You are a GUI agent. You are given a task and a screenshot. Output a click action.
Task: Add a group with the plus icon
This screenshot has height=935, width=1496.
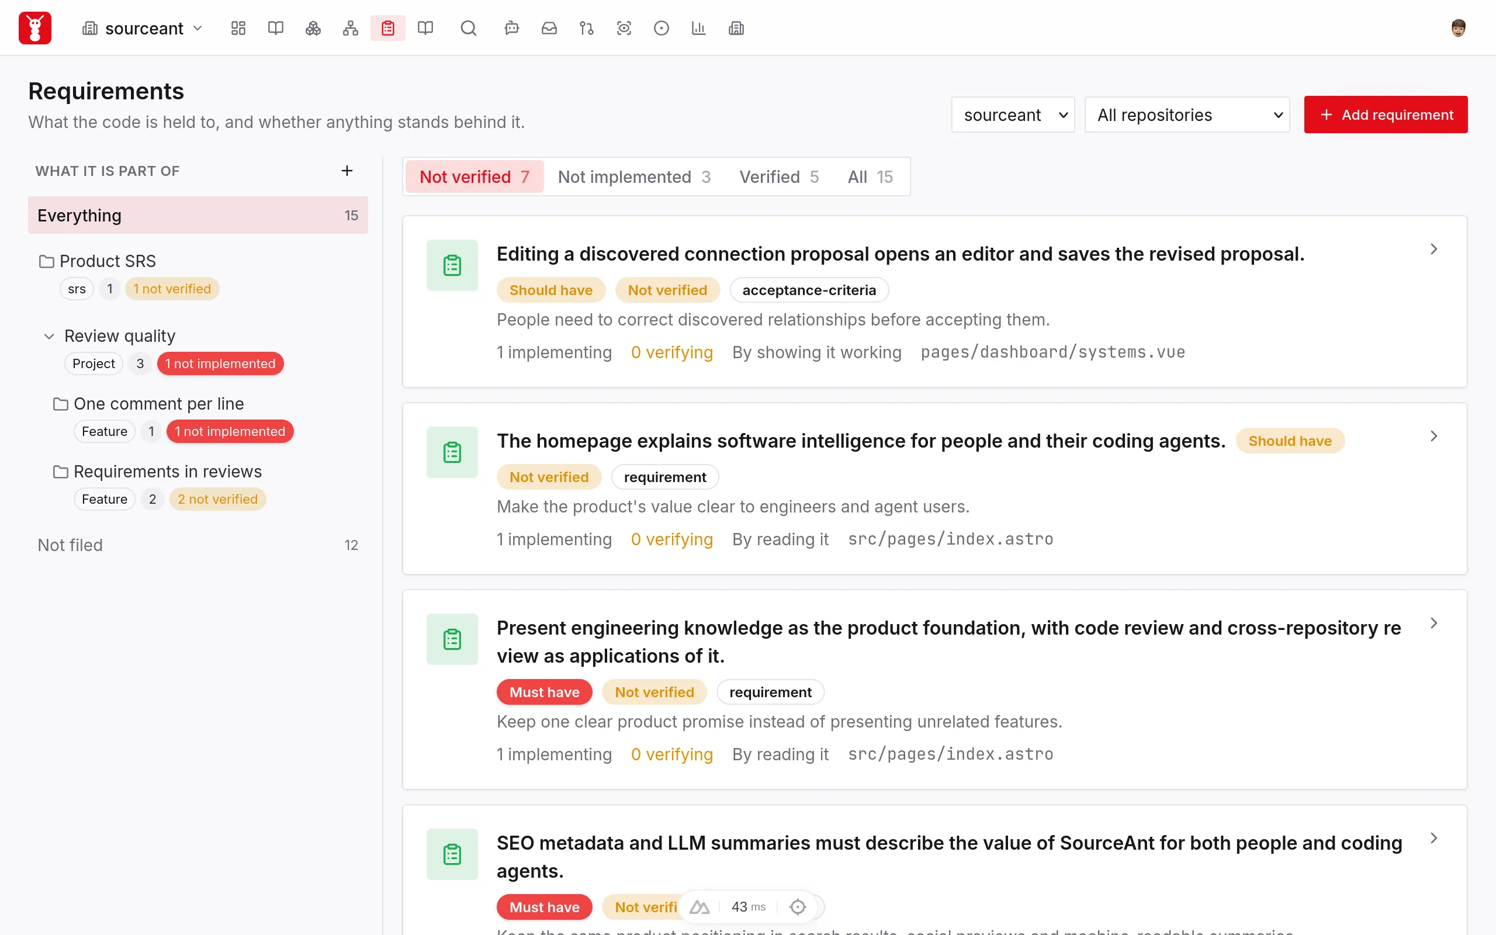pyautogui.click(x=347, y=171)
